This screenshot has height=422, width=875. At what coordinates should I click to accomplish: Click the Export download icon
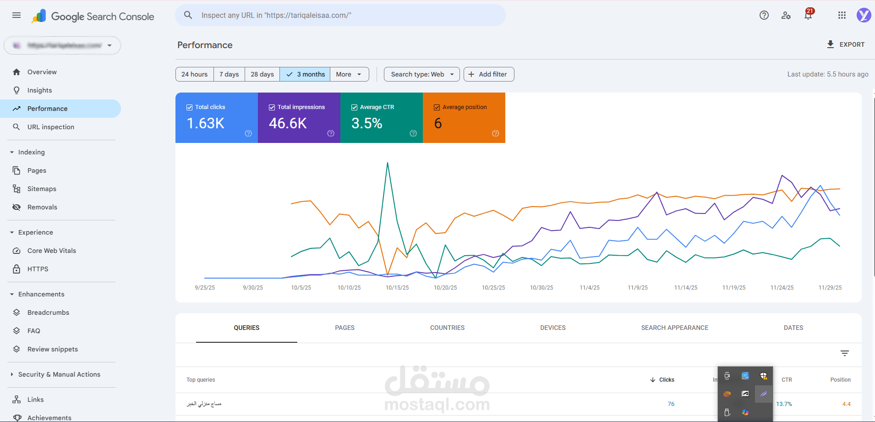830,44
